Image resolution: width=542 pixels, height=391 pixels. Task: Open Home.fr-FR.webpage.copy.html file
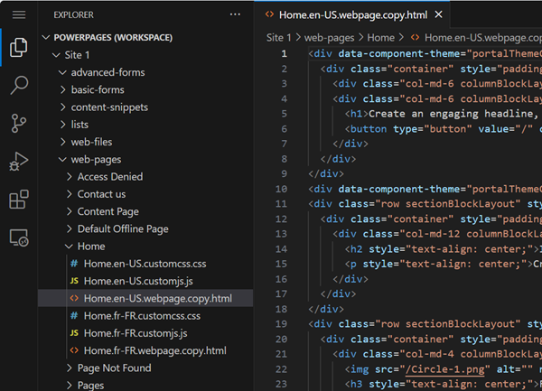tap(154, 350)
